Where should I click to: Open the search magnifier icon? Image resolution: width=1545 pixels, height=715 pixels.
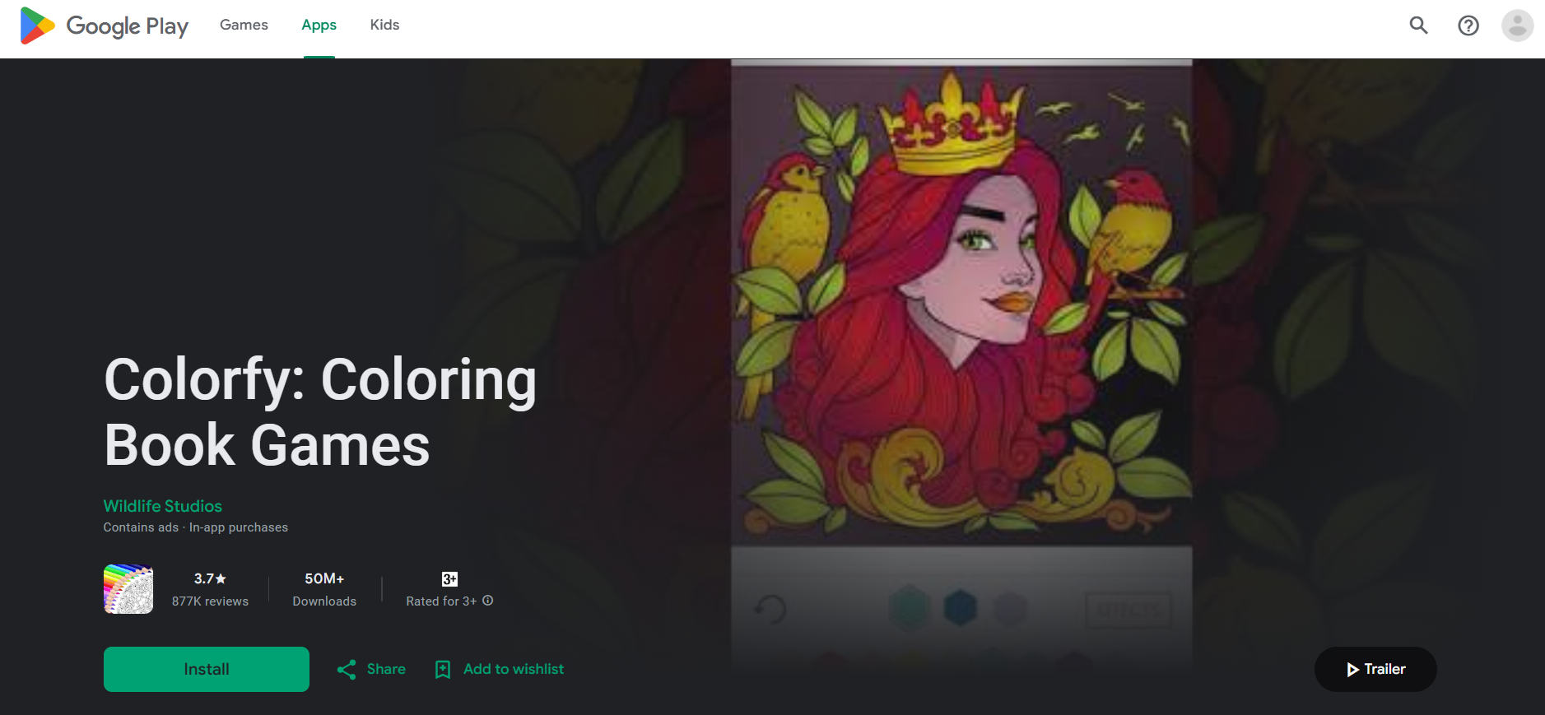click(1418, 26)
